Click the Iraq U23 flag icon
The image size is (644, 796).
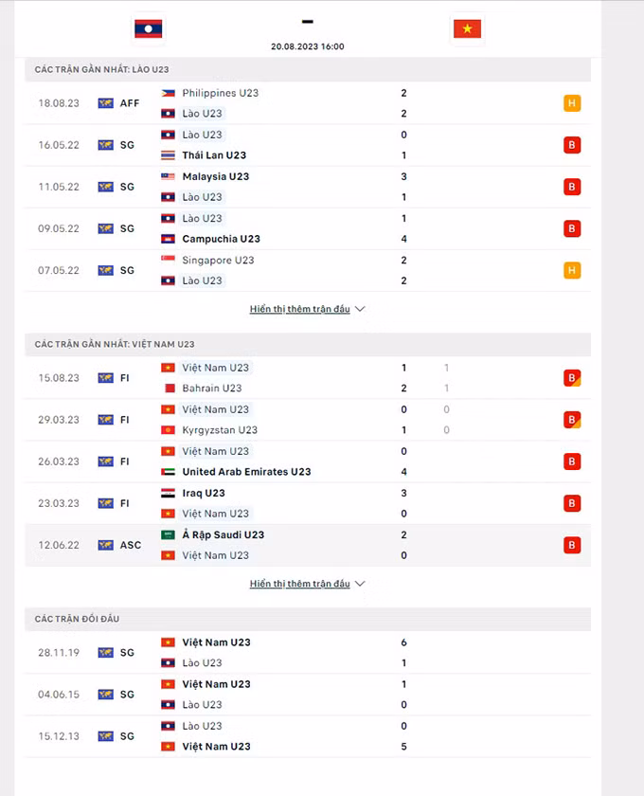(x=168, y=493)
